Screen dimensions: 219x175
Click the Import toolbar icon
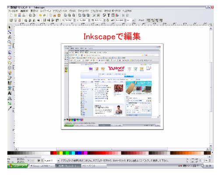pyautogui.click(x=30, y=15)
